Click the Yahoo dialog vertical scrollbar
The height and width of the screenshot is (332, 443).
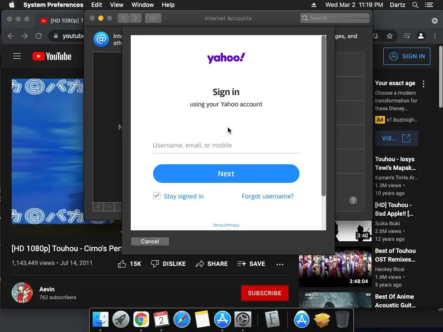324,116
